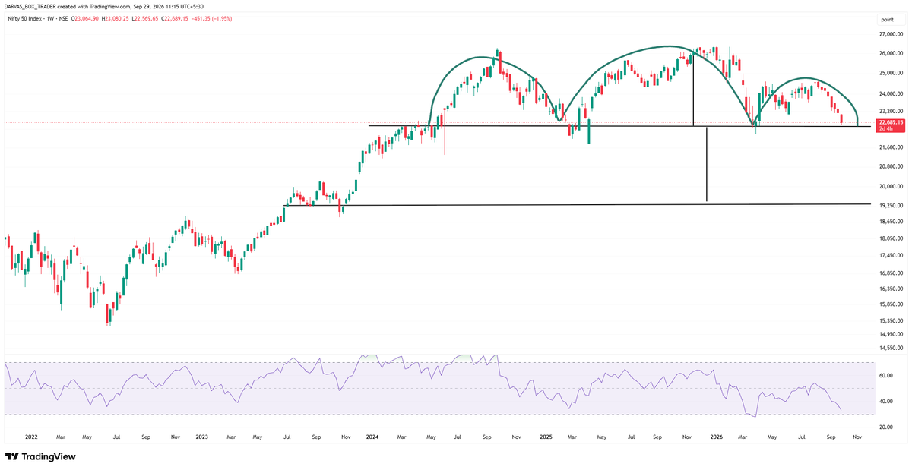Click the 2d 4h countdown label
Screen dimensions: 912x470
coord(885,129)
